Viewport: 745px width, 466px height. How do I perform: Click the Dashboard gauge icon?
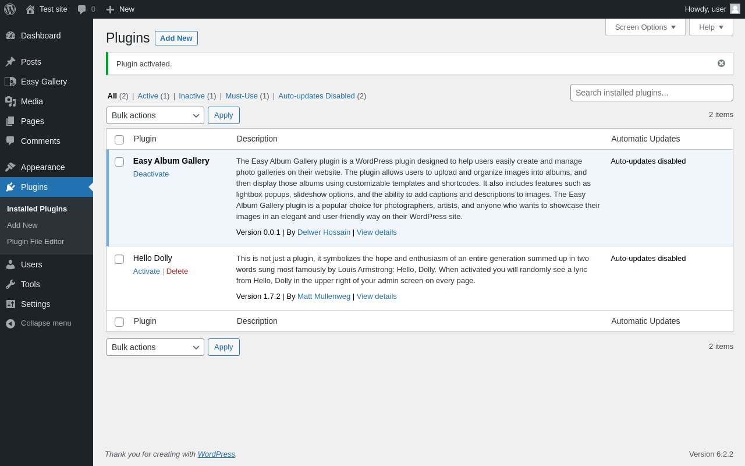click(10, 36)
